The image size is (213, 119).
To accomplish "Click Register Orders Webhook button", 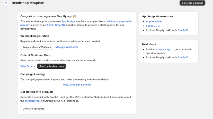I will 37,47.
